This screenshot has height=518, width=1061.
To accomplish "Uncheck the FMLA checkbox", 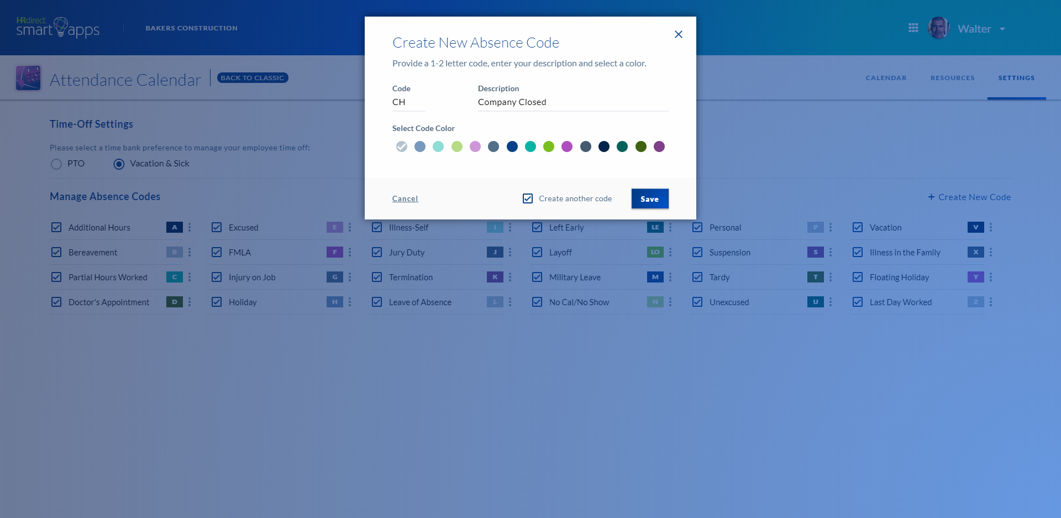I will (x=217, y=252).
